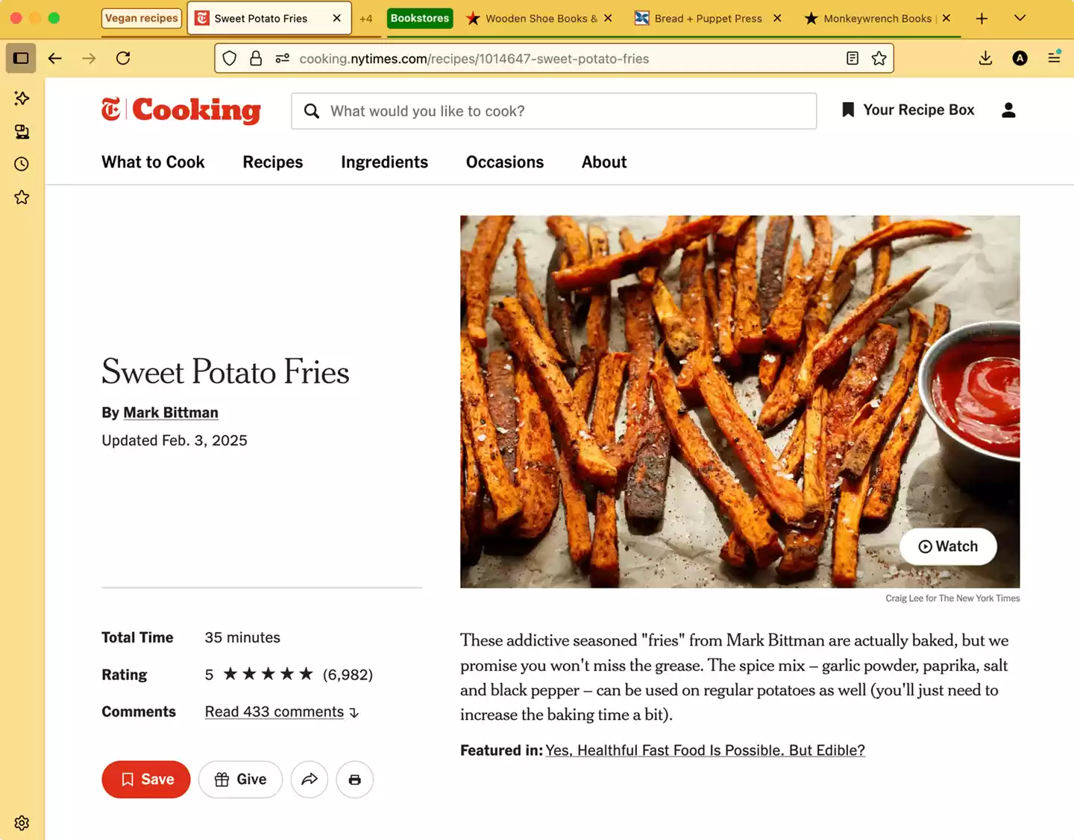Expand the tab overflow chevron
1074x840 pixels.
point(1020,18)
